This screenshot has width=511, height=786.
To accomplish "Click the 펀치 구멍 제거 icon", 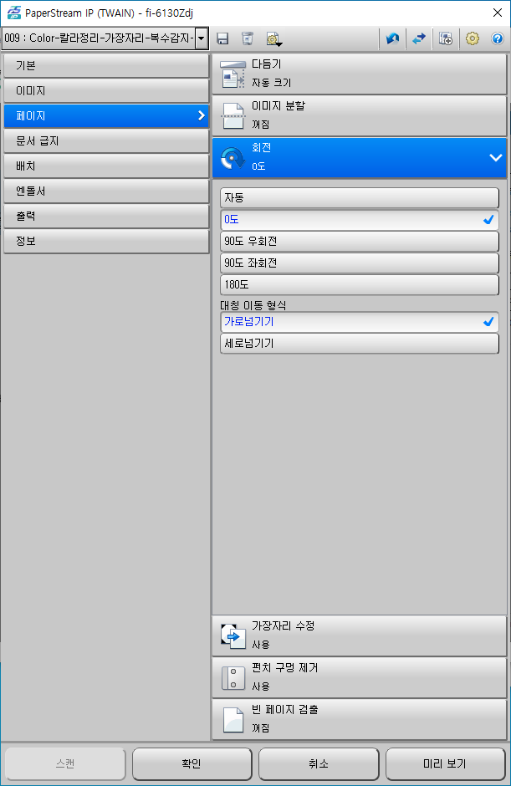I will click(233, 678).
